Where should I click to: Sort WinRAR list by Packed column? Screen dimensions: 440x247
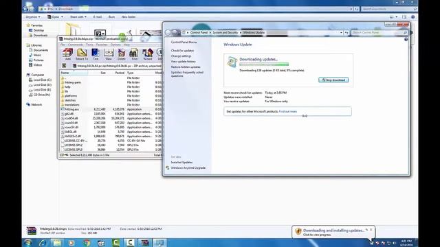coord(116,73)
